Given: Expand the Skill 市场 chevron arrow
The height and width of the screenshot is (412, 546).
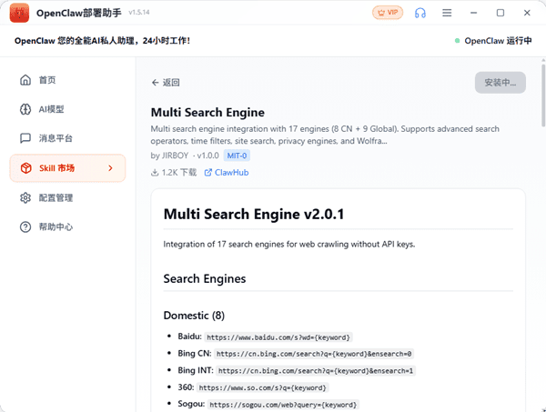Looking at the screenshot, I should (x=110, y=168).
